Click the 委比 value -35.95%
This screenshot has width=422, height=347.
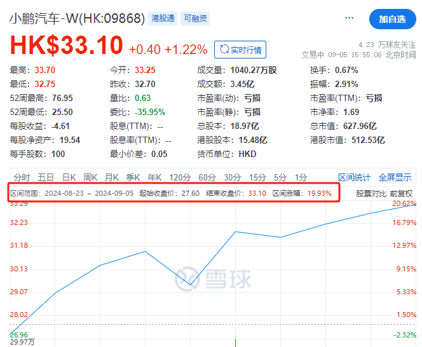coord(150,112)
